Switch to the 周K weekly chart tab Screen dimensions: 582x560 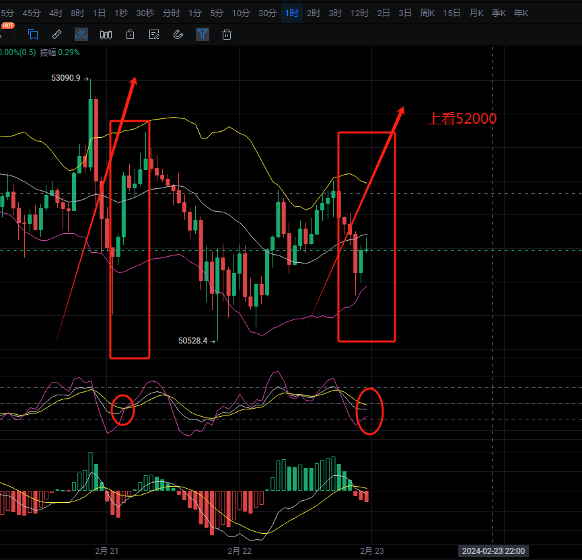tap(427, 12)
